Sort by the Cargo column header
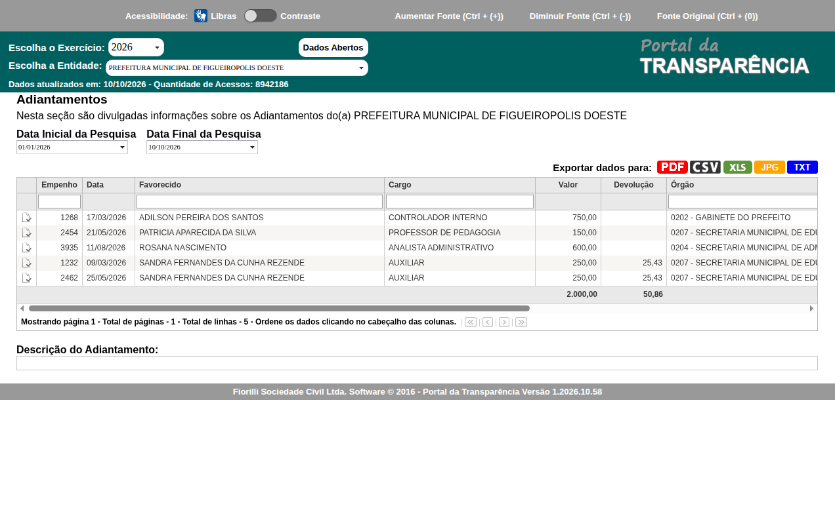Viewport: 835px width, 527px height. (460, 185)
